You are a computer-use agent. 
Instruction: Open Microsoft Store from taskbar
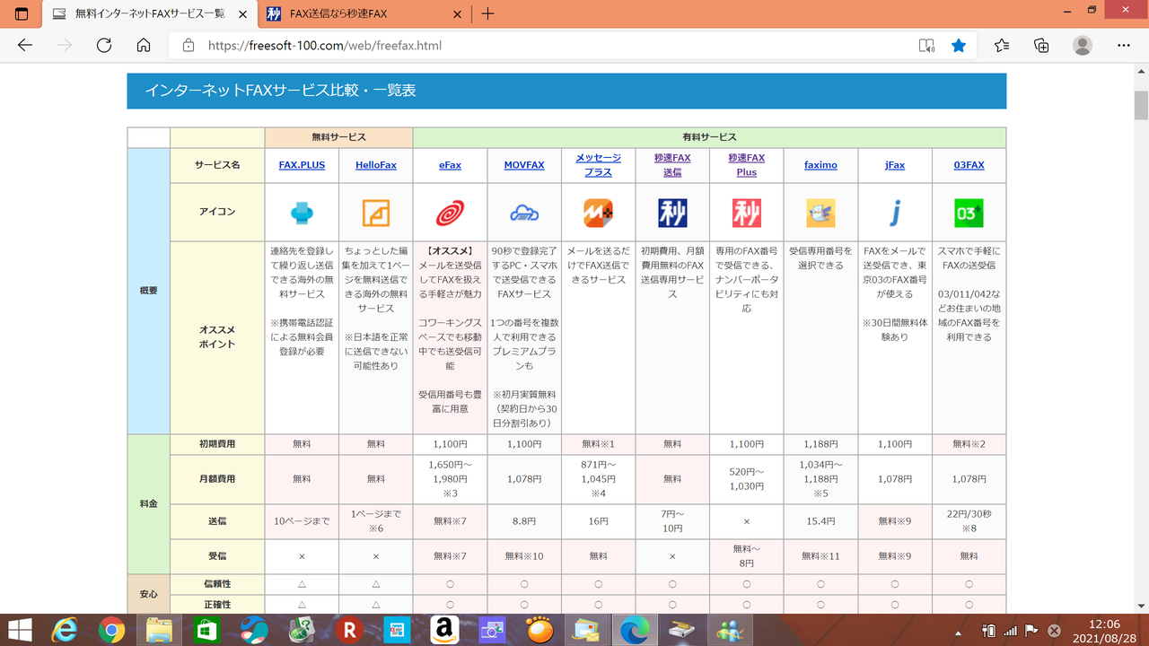coord(206,631)
